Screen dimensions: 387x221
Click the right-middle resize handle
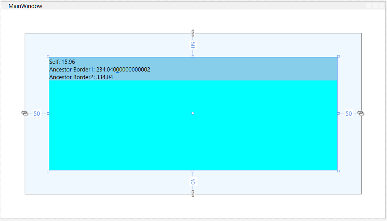338,113
